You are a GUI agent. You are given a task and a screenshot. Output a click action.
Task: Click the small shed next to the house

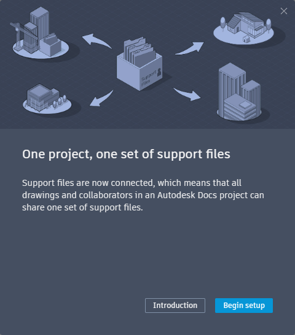click(246, 39)
